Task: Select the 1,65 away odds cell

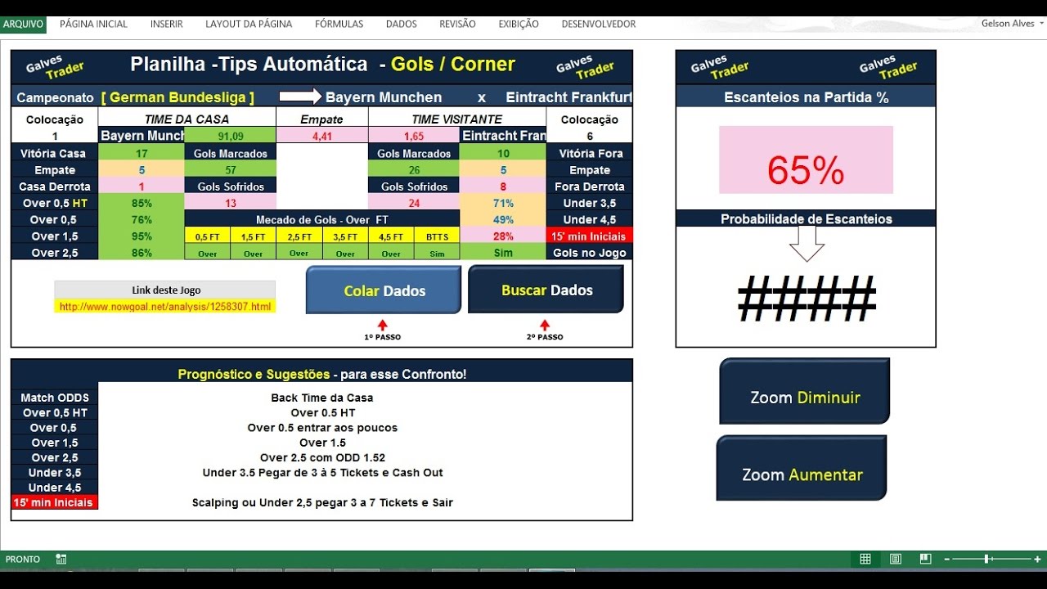Action: (x=414, y=136)
